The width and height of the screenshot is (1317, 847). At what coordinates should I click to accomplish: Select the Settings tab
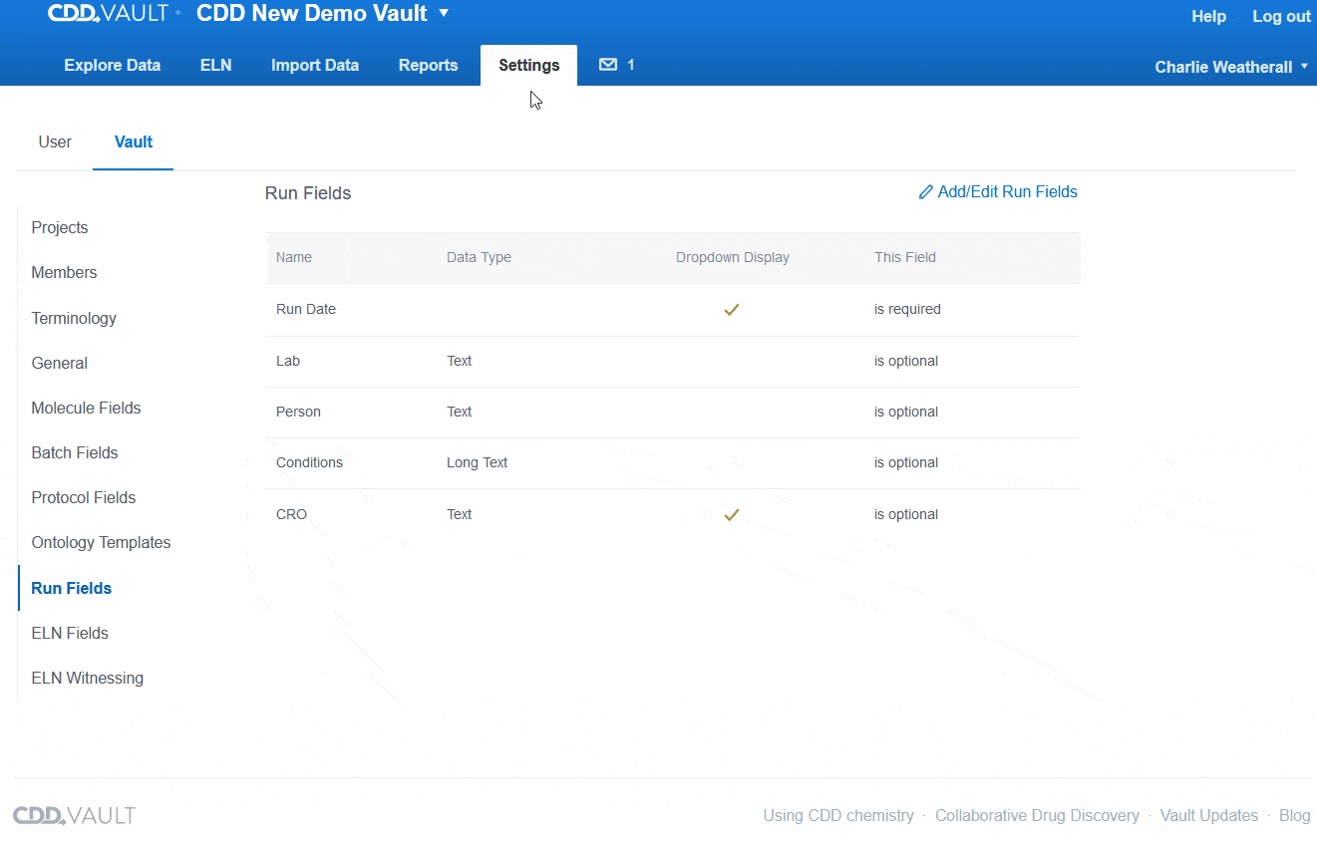point(529,65)
